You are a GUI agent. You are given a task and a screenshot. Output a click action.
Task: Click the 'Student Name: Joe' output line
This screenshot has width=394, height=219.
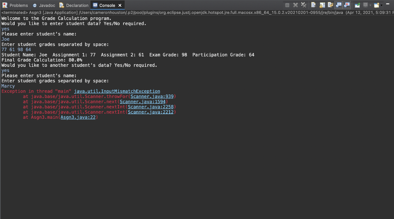[128, 55]
